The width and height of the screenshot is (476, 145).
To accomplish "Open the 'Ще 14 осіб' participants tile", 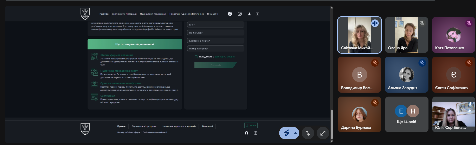I will pos(406,115).
